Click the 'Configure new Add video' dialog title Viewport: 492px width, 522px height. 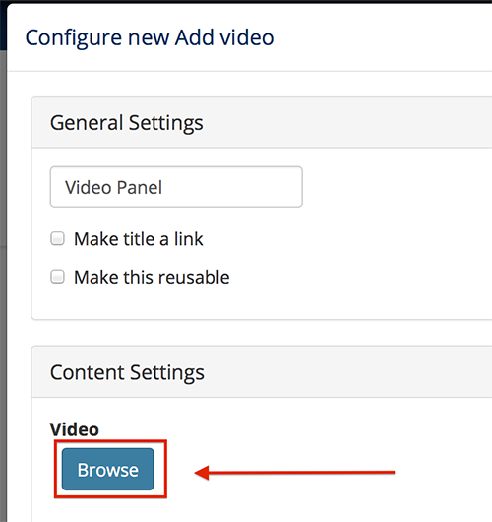pyautogui.click(x=150, y=37)
